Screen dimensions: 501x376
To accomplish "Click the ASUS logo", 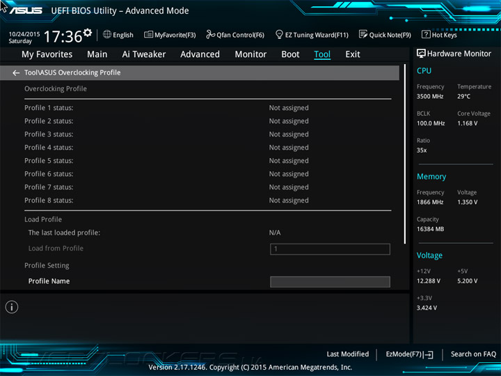I will coord(26,10).
